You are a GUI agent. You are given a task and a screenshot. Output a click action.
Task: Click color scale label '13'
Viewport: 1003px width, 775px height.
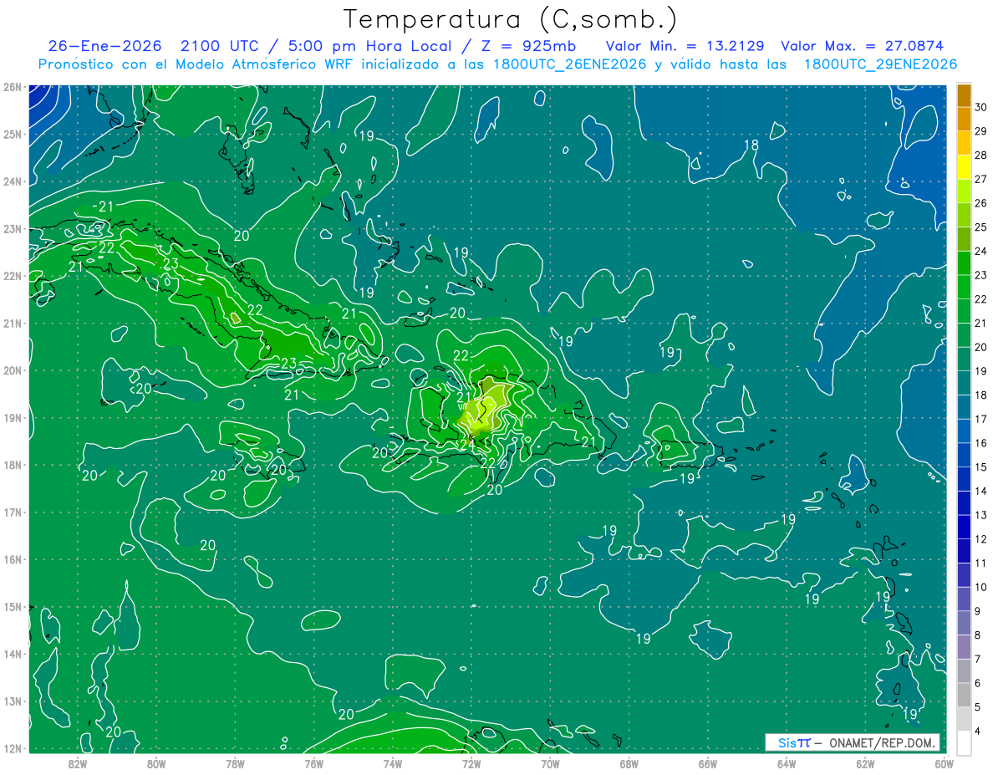pyautogui.click(x=981, y=515)
